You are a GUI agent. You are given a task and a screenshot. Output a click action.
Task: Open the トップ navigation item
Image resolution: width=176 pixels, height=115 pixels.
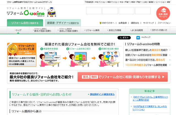[x=18, y=30]
